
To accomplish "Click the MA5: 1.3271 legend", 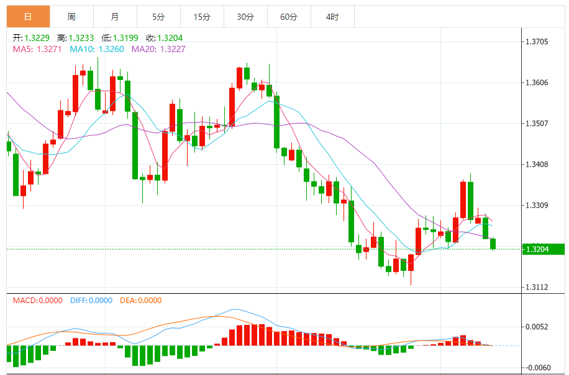I will pos(37,49).
